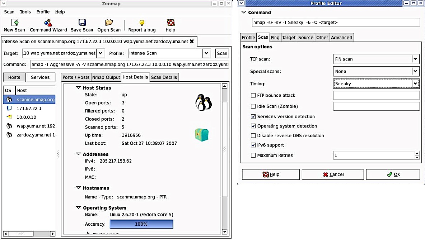The height and width of the screenshot is (240, 425).
Task: Switch to the Nmap Output tab
Action: click(106, 77)
